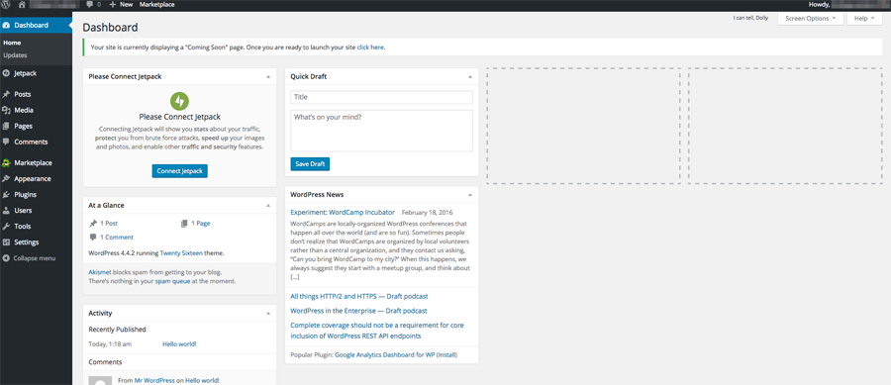Screen dimensions: 891x385
Task: Click the Marketplace icon in sidebar
Action: tap(6, 163)
